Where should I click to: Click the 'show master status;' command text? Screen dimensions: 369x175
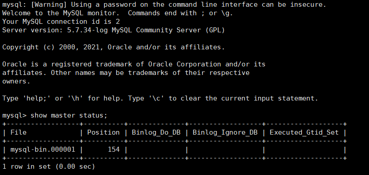point(69,115)
